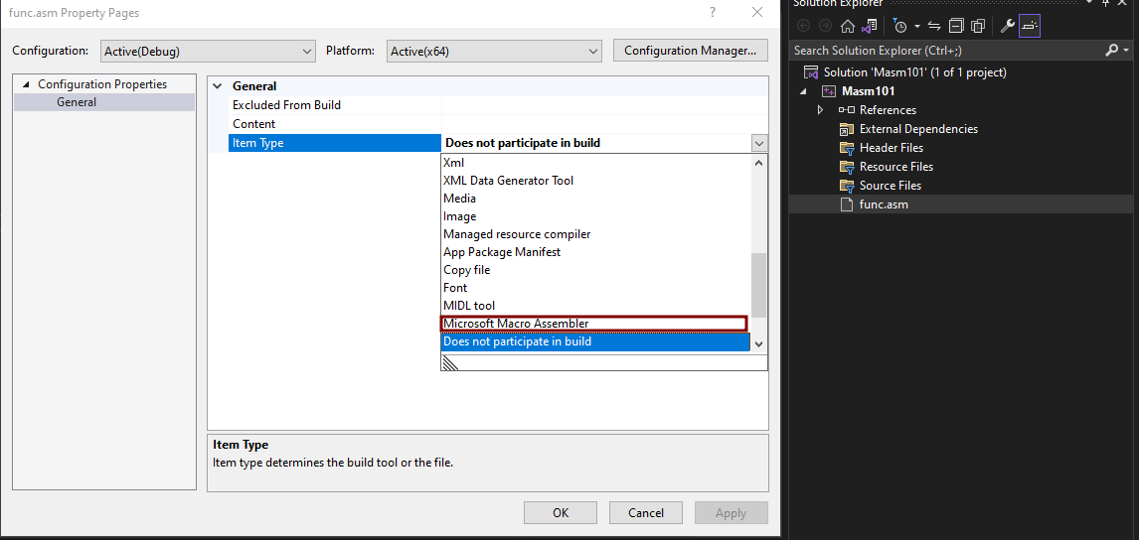Collapse the Configuration Properties tree node

[26, 84]
